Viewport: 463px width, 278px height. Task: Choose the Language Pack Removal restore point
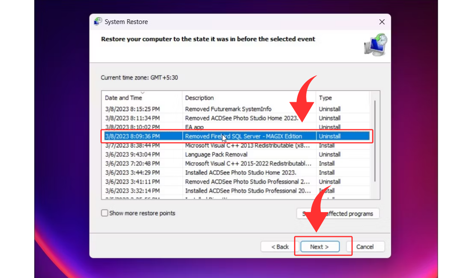(x=216, y=154)
